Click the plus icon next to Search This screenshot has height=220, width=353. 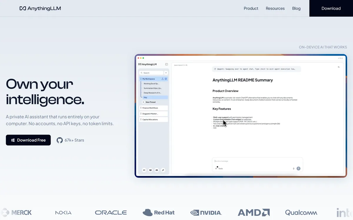tap(166, 73)
